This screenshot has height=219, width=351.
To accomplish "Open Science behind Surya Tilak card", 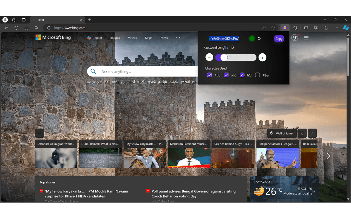I will [233, 154].
